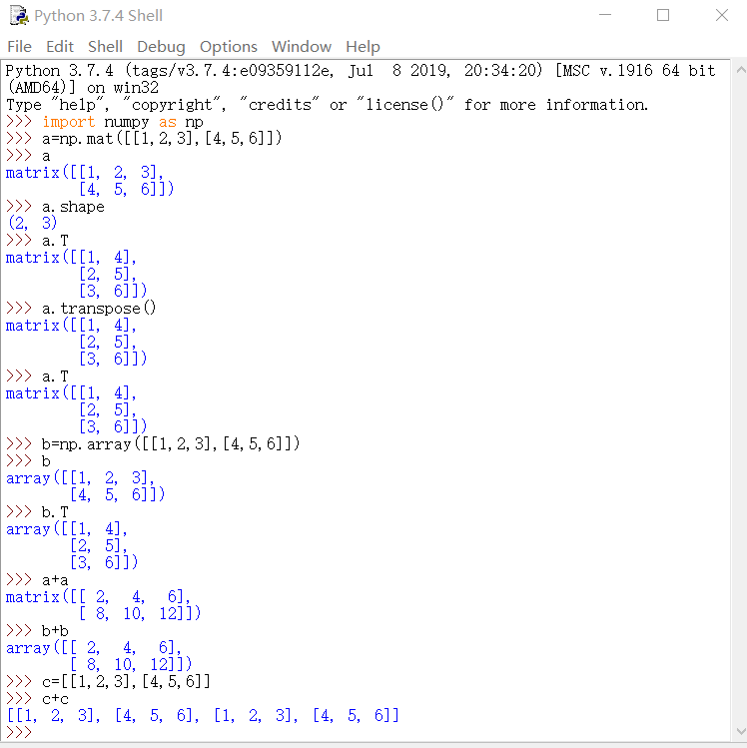Click the Python version banner line
This screenshot has width=747, height=748.
[361, 71]
